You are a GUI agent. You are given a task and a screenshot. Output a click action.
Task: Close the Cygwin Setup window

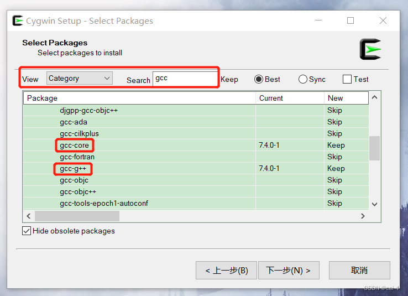pyautogui.click(x=383, y=20)
